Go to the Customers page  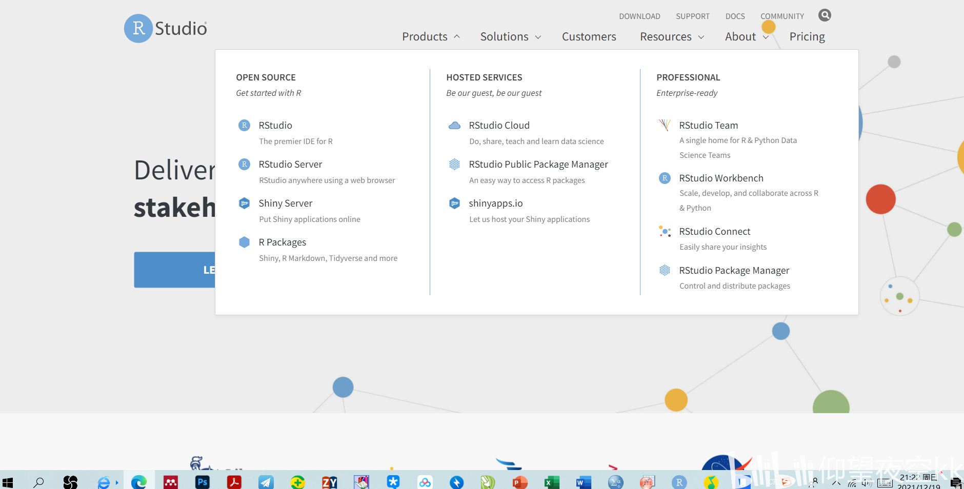[x=589, y=36]
